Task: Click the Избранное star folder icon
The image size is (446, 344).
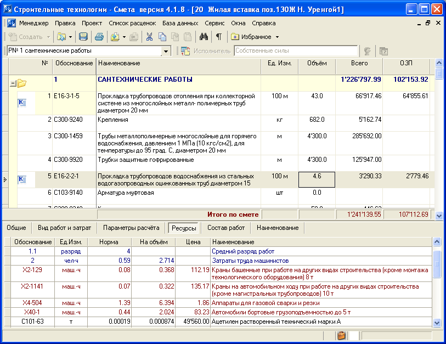Action: click(x=235, y=37)
